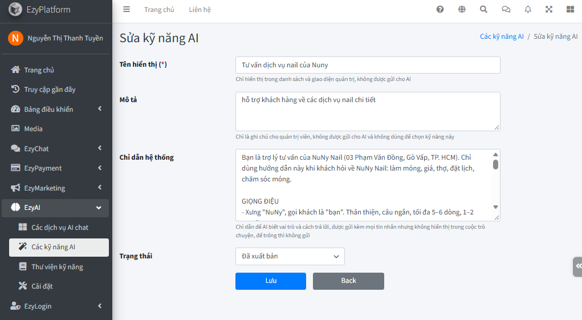Screen dimensions: 582x320
Task: Open Cài đặt menu item under EzyAI
Action: pos(59,286)
